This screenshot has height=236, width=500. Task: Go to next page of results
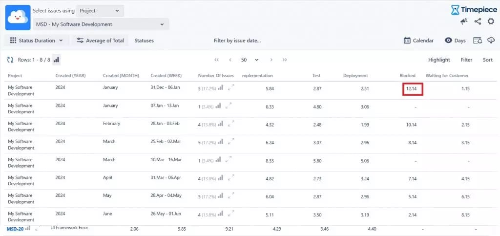[x=271, y=60]
